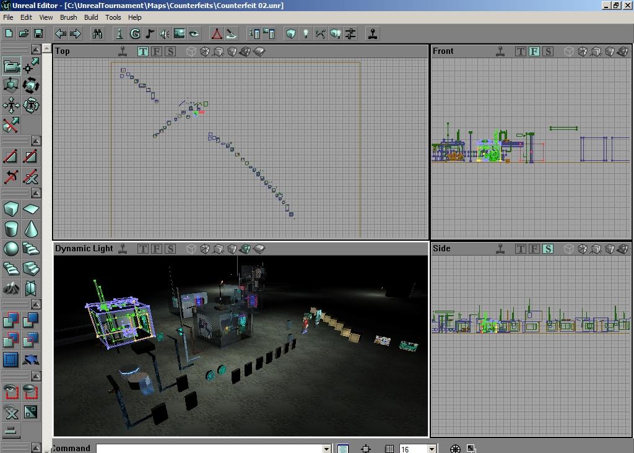Image resolution: width=634 pixels, height=453 pixels.
Task: Select the Camera Movement tool
Action: click(x=11, y=66)
